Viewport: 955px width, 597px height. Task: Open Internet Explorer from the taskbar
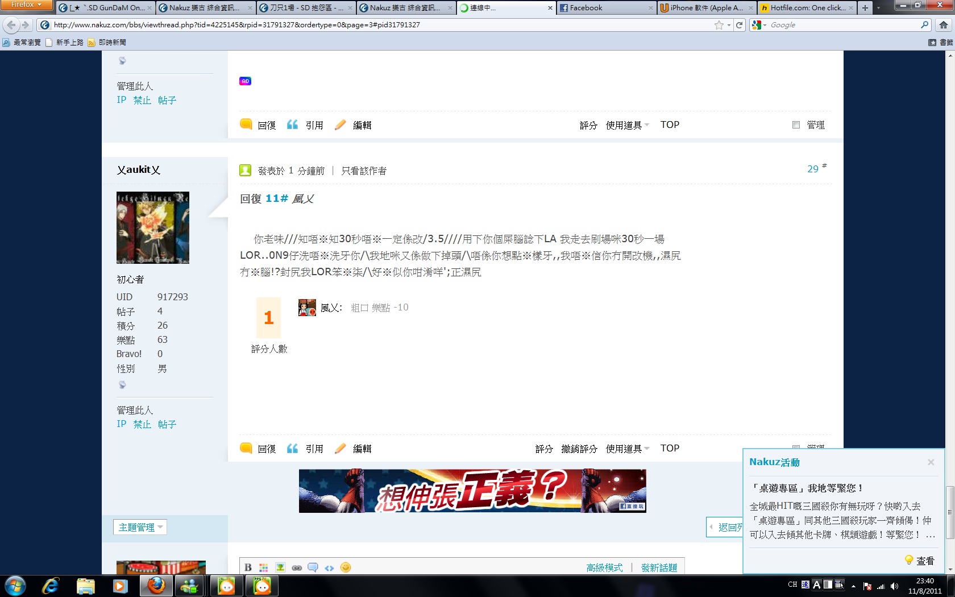pos(51,586)
